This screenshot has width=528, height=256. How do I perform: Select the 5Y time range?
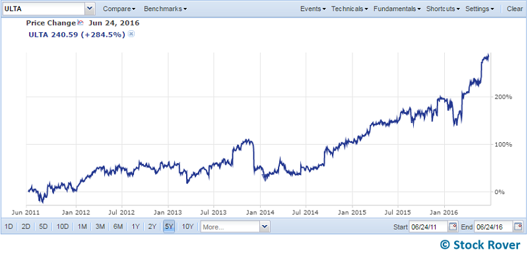coord(169,227)
